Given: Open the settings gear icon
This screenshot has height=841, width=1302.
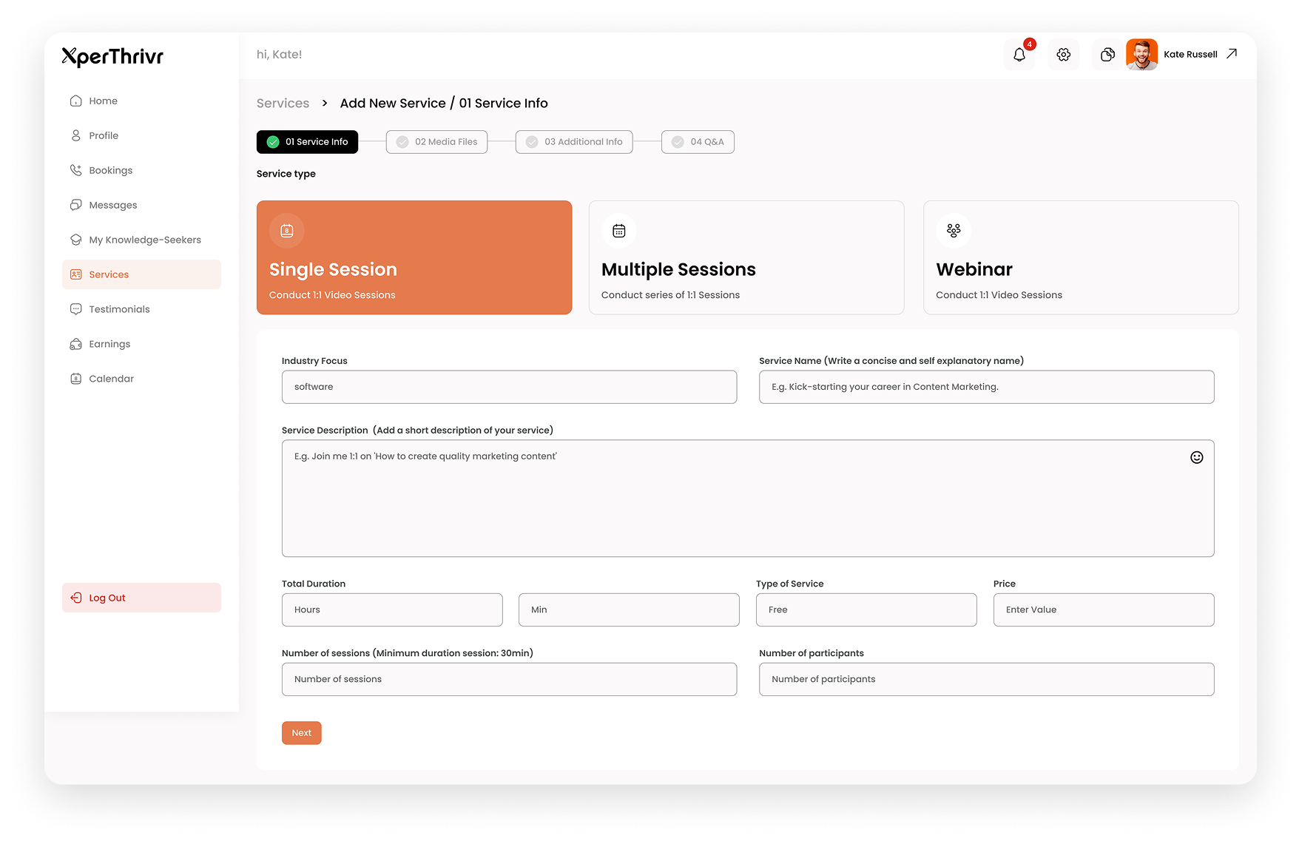Looking at the screenshot, I should [x=1063, y=54].
